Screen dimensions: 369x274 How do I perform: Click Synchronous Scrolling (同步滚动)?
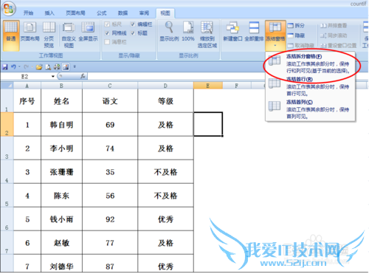click(334, 35)
